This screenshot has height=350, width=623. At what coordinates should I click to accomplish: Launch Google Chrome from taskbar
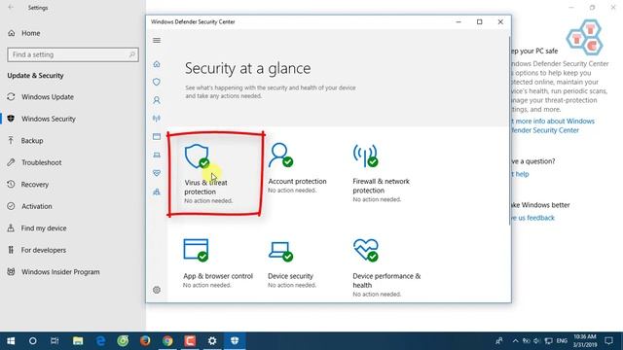(x=167, y=341)
